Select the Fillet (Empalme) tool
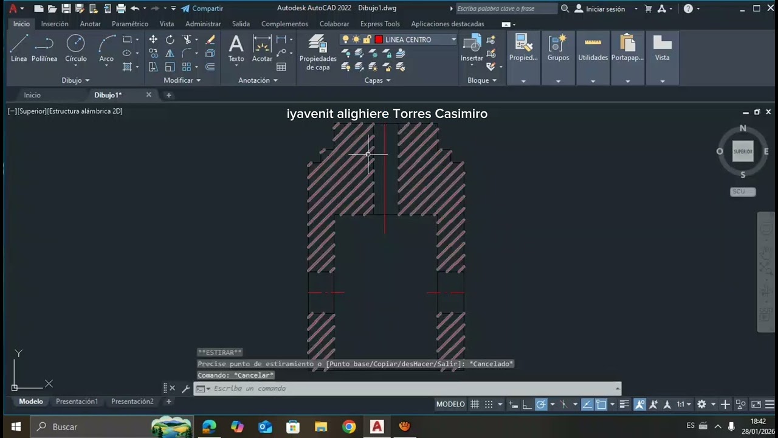Image resolution: width=778 pixels, height=438 pixels. [187, 53]
